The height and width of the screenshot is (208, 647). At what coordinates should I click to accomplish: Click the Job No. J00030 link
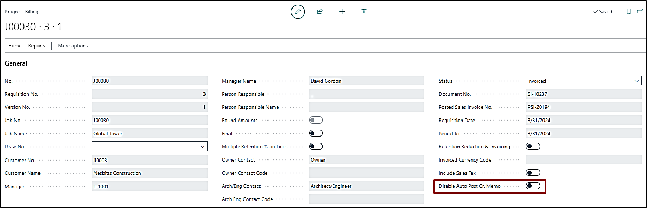tap(101, 120)
